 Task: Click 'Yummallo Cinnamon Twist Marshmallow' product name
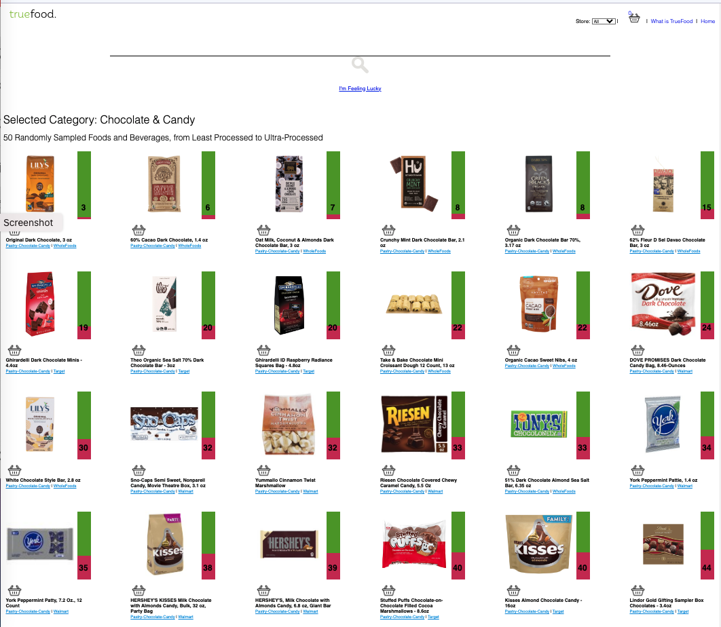click(285, 482)
